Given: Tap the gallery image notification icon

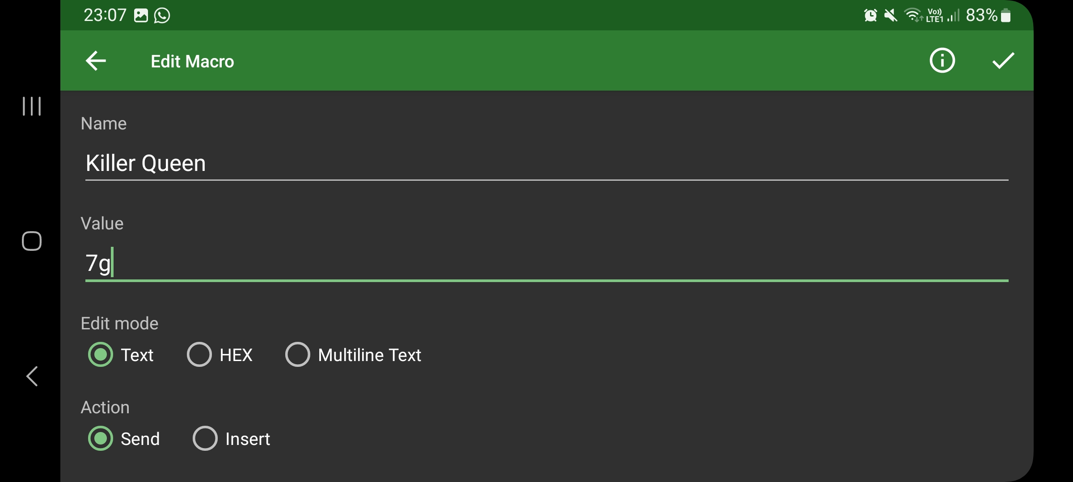Looking at the screenshot, I should click(x=141, y=16).
